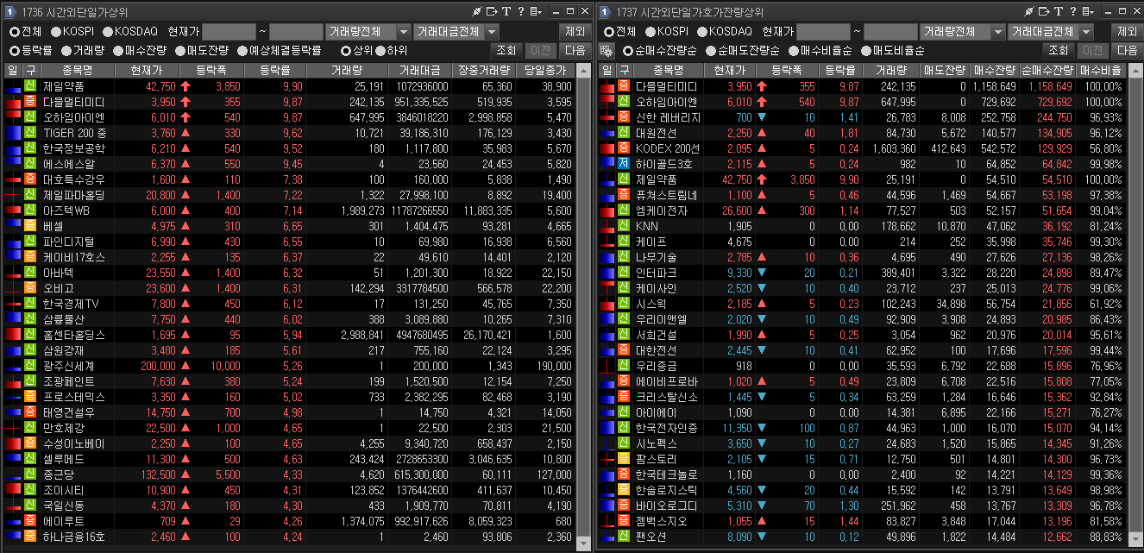Focus 현재가 maximum price field in 1737 window
The width and height of the screenshot is (1144, 553).
890,32
